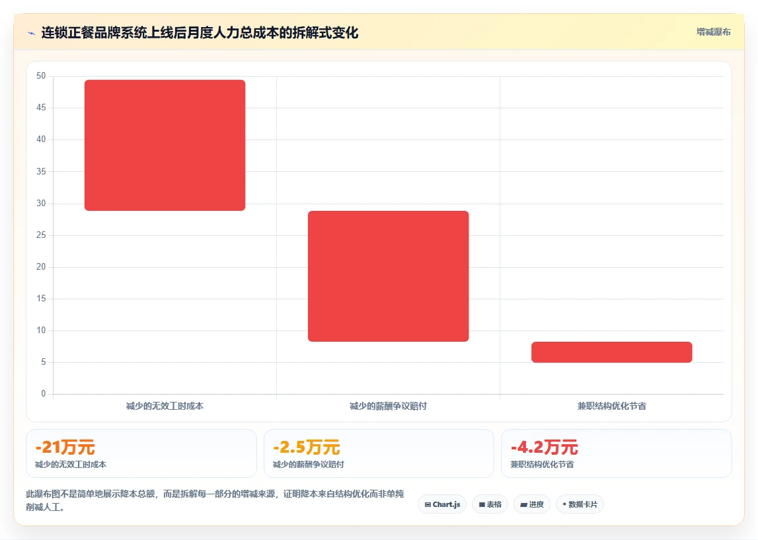Click the red bar for 减少的薪酬争议赔付
The width and height of the screenshot is (758, 540).
[388, 276]
